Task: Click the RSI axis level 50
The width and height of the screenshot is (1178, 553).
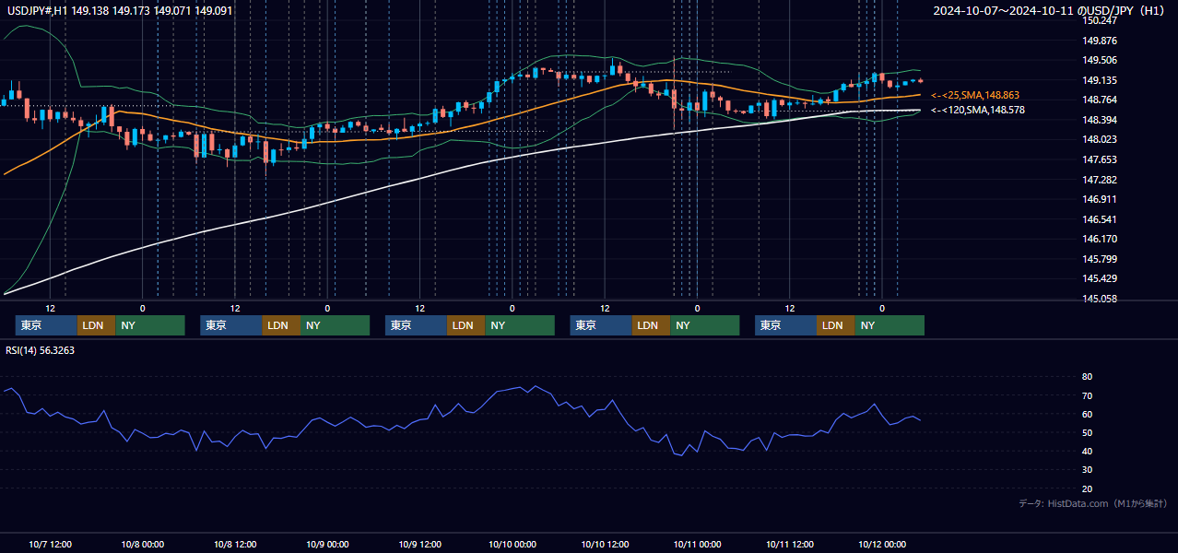Action: 1087,432
